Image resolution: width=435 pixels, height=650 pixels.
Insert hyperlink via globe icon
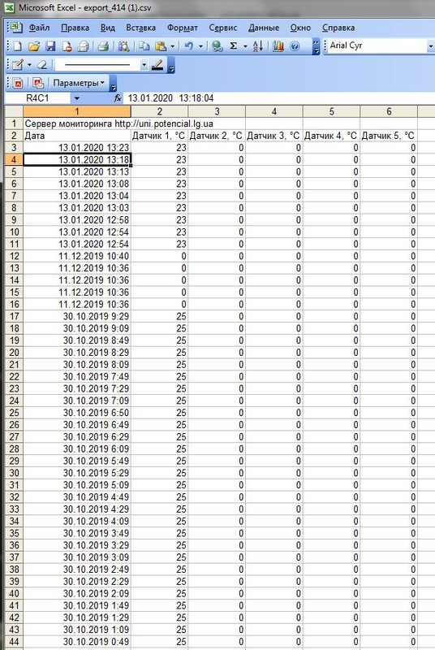[x=217, y=46]
